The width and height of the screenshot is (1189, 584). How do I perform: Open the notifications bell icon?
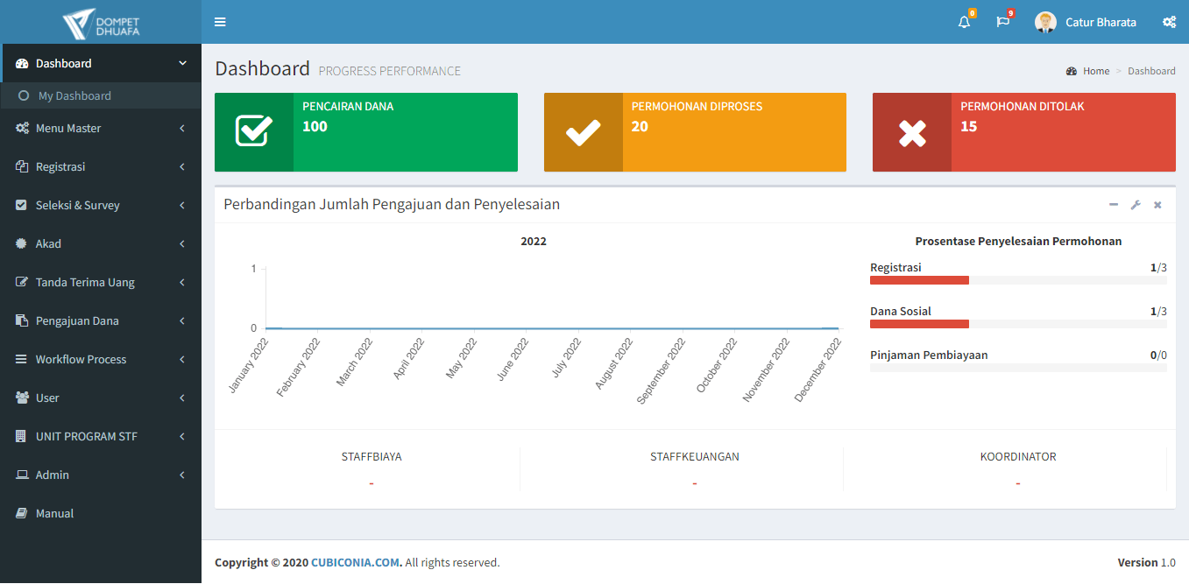pyautogui.click(x=964, y=22)
